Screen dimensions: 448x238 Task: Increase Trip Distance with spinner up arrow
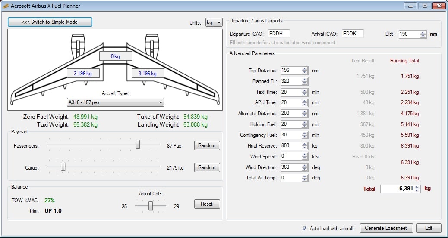[305, 68]
